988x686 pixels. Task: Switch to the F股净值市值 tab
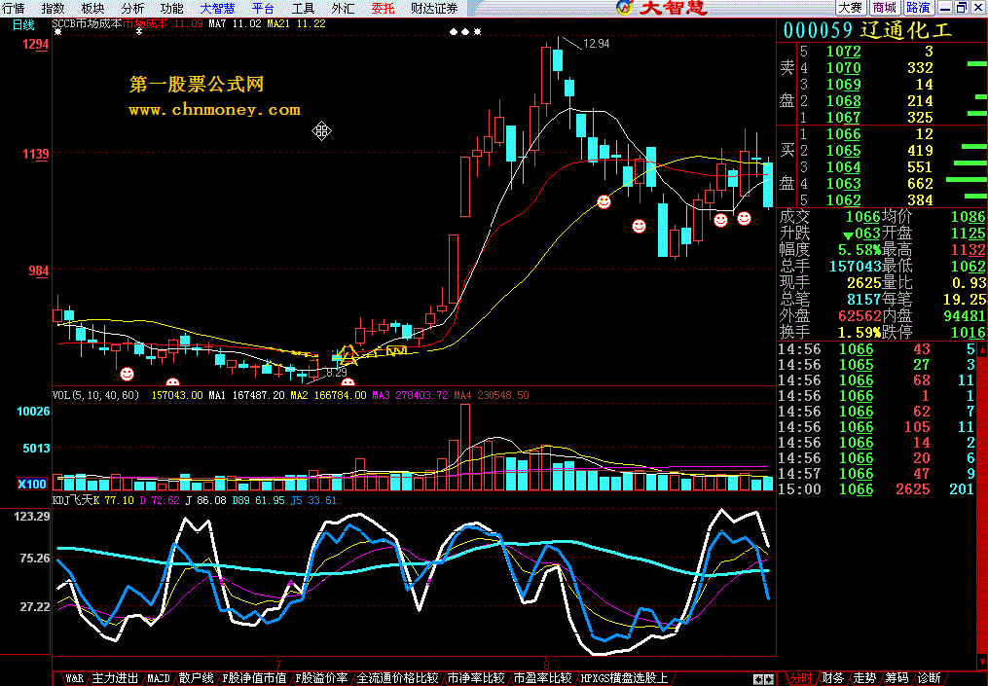[x=255, y=678]
